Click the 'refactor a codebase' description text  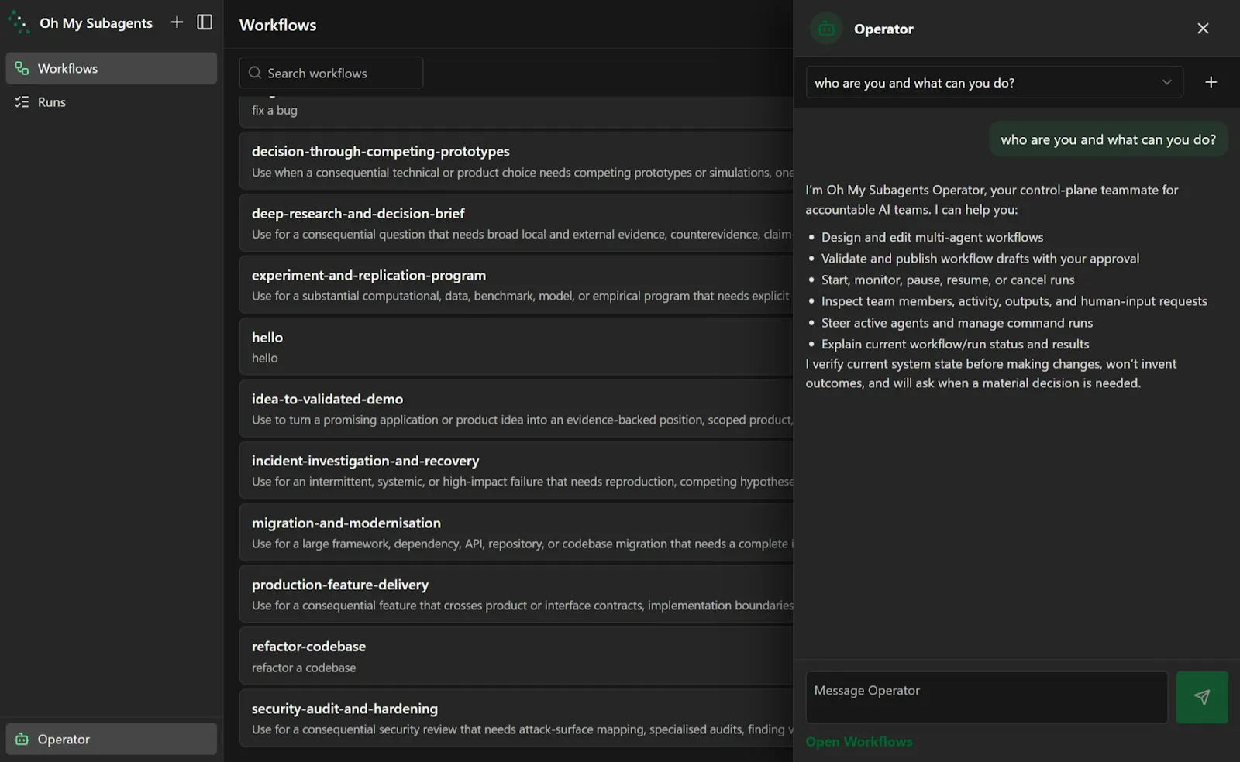click(x=304, y=668)
